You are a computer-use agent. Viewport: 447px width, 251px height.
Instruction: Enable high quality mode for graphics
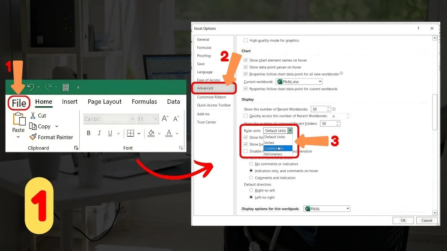pyautogui.click(x=245, y=40)
